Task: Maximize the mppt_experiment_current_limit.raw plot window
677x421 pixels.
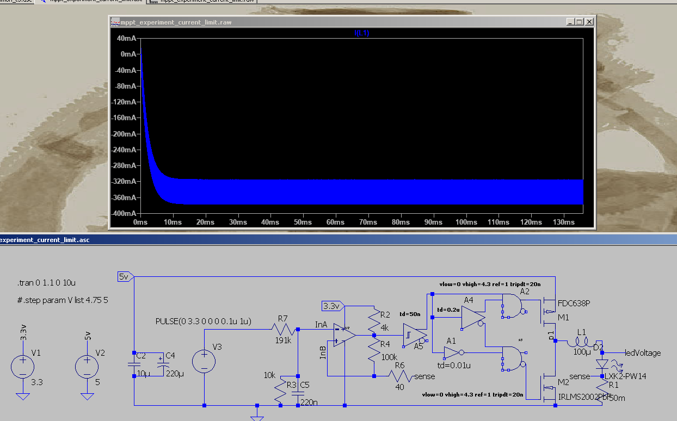Action: coord(578,22)
